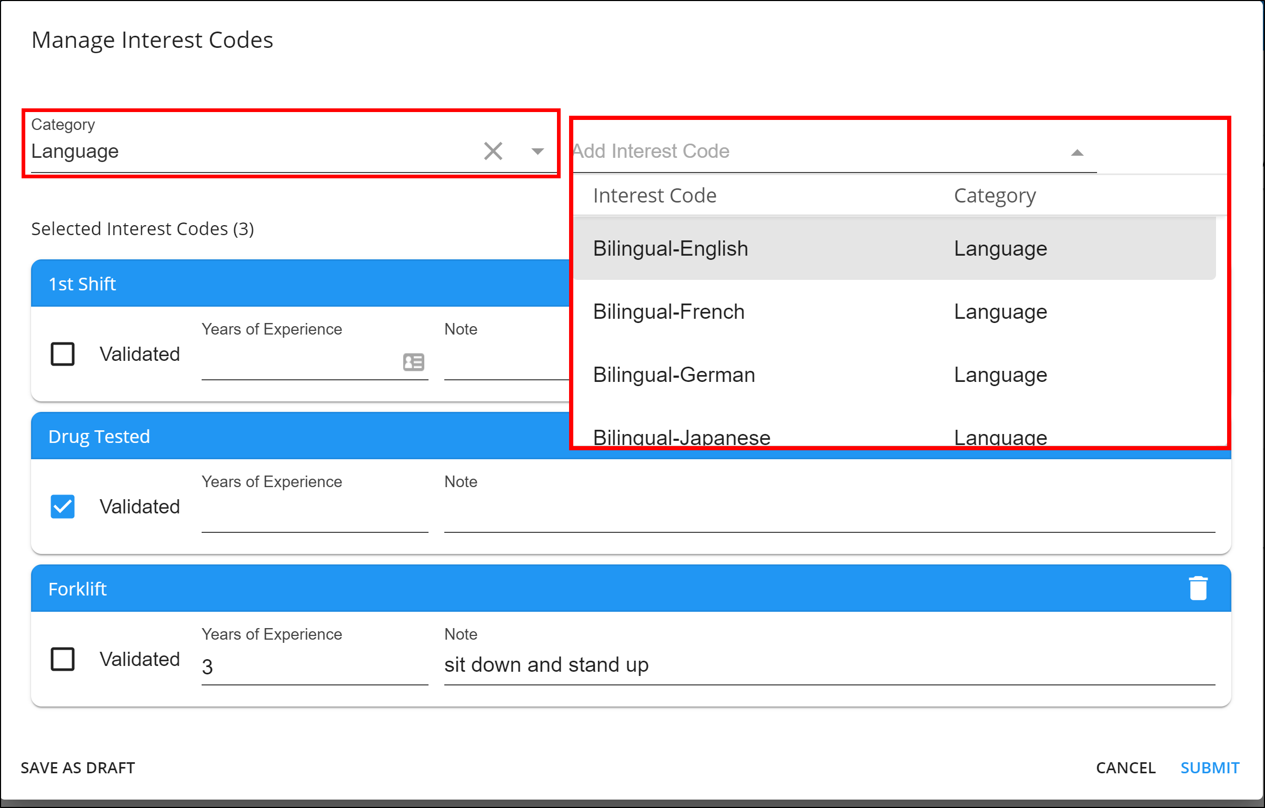Choose Bilingual-French interest code
1265x808 pixels.
click(x=669, y=312)
